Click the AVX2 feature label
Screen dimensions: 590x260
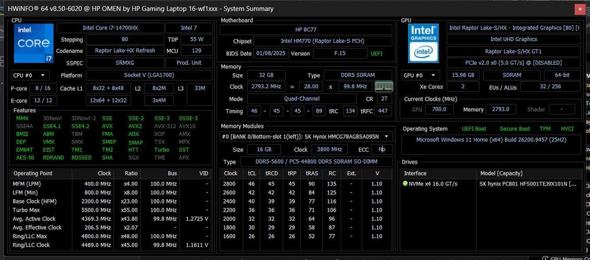[x=135, y=126]
